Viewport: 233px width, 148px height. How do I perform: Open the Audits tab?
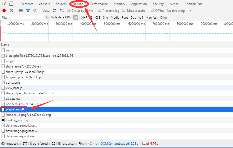pos(174,4)
